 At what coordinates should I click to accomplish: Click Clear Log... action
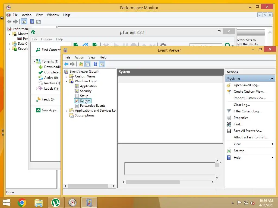tap(242, 105)
